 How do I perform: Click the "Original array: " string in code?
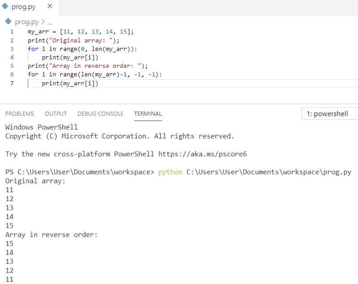(81, 41)
